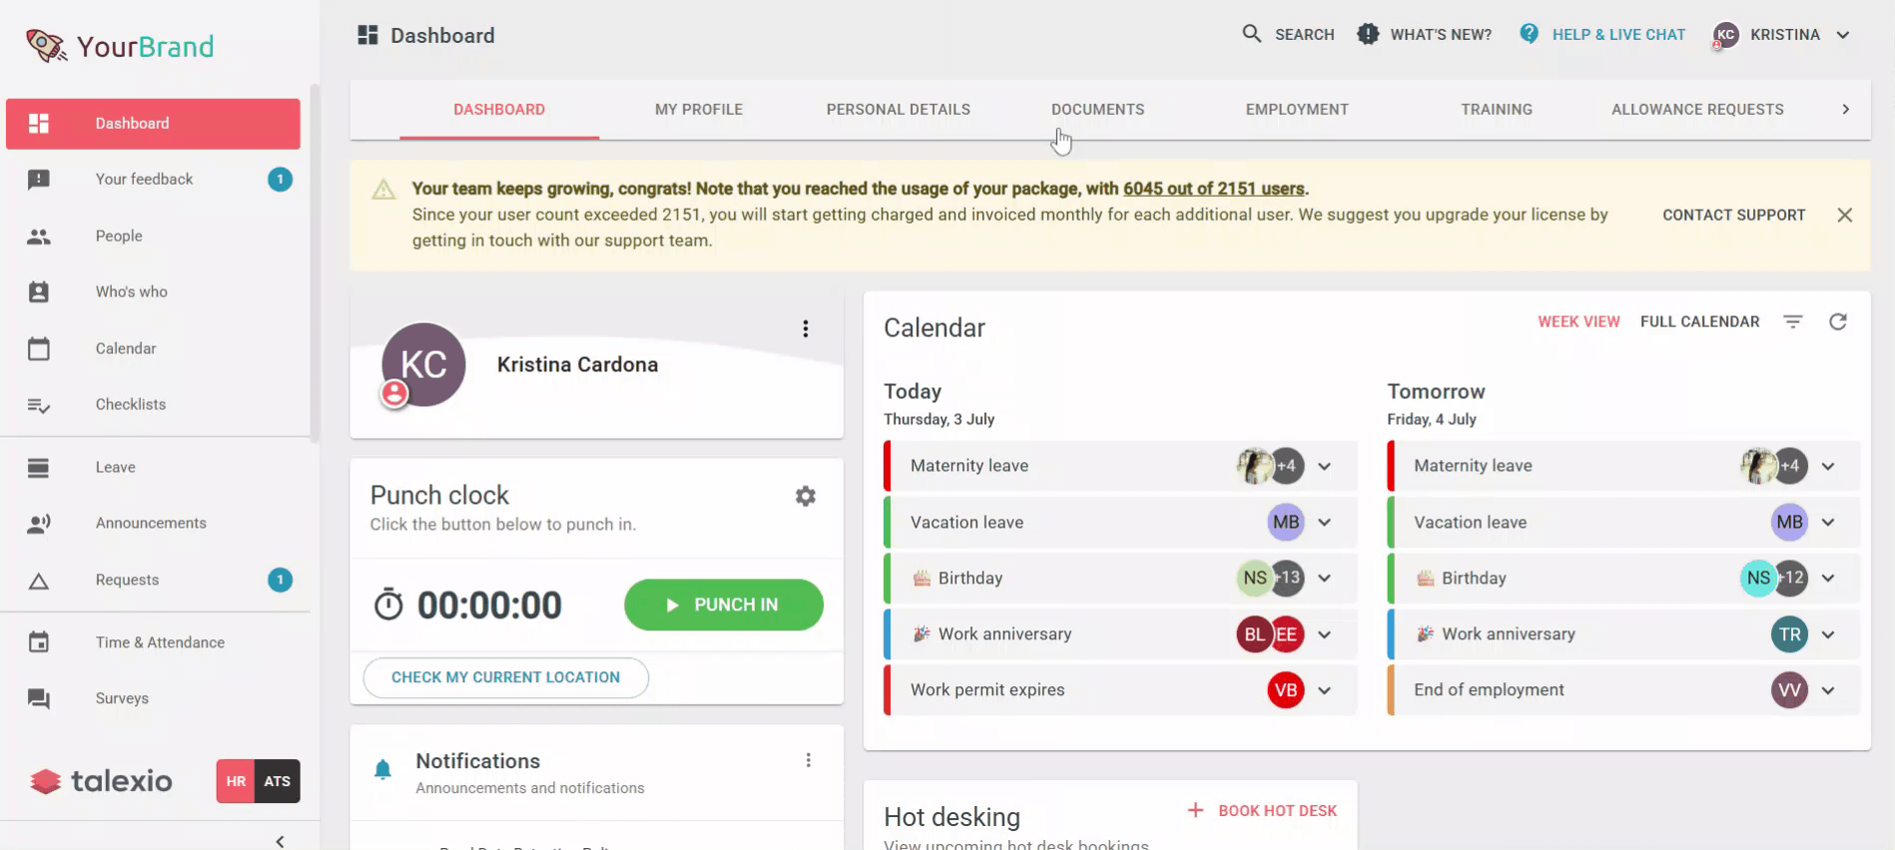
Task: Open Who's who directory
Action: click(153, 292)
